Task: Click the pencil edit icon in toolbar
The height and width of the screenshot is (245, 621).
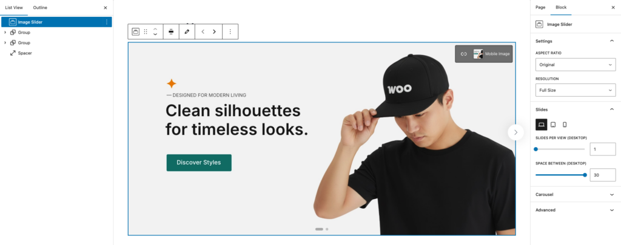Action: 187,31
